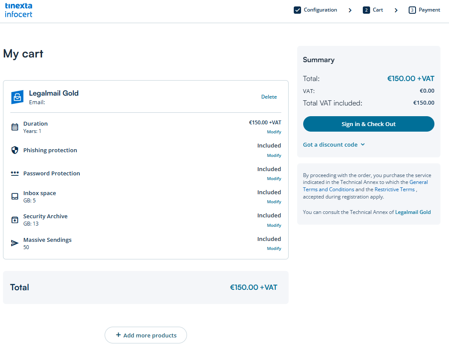Click the Password Protection asterisks icon
Screen dimensions: 449x352
pyautogui.click(x=15, y=173)
